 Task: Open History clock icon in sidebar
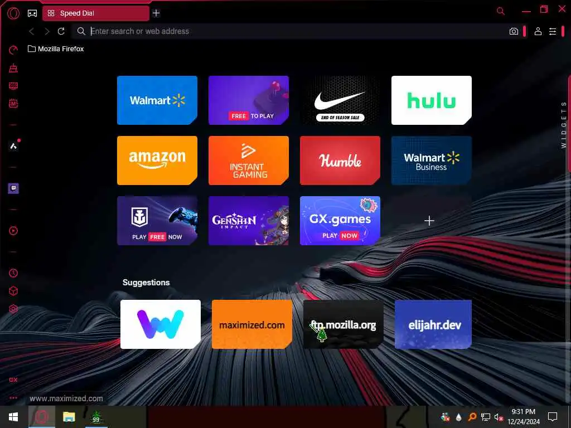[13, 273]
